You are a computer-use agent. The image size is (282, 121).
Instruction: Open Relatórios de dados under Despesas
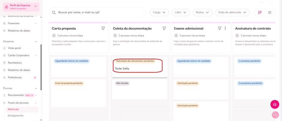pyautogui.click(x=19, y=70)
